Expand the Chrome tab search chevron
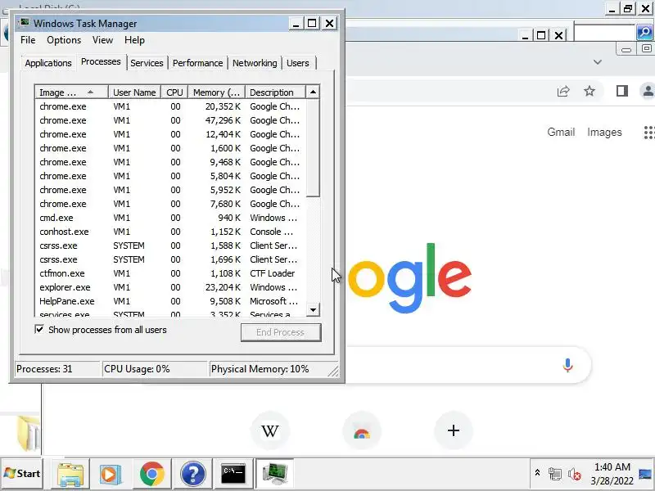The image size is (655, 491). click(x=598, y=62)
